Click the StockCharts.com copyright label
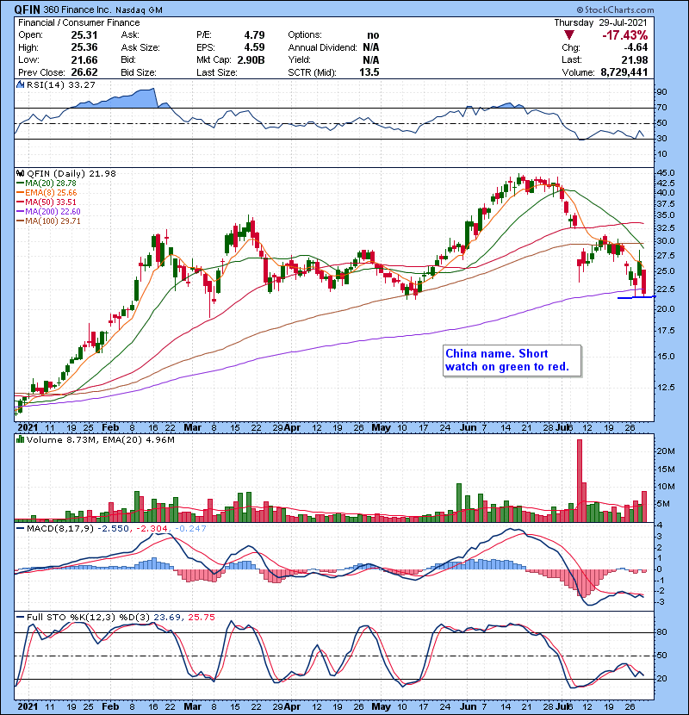The image size is (689, 715). click(615, 9)
